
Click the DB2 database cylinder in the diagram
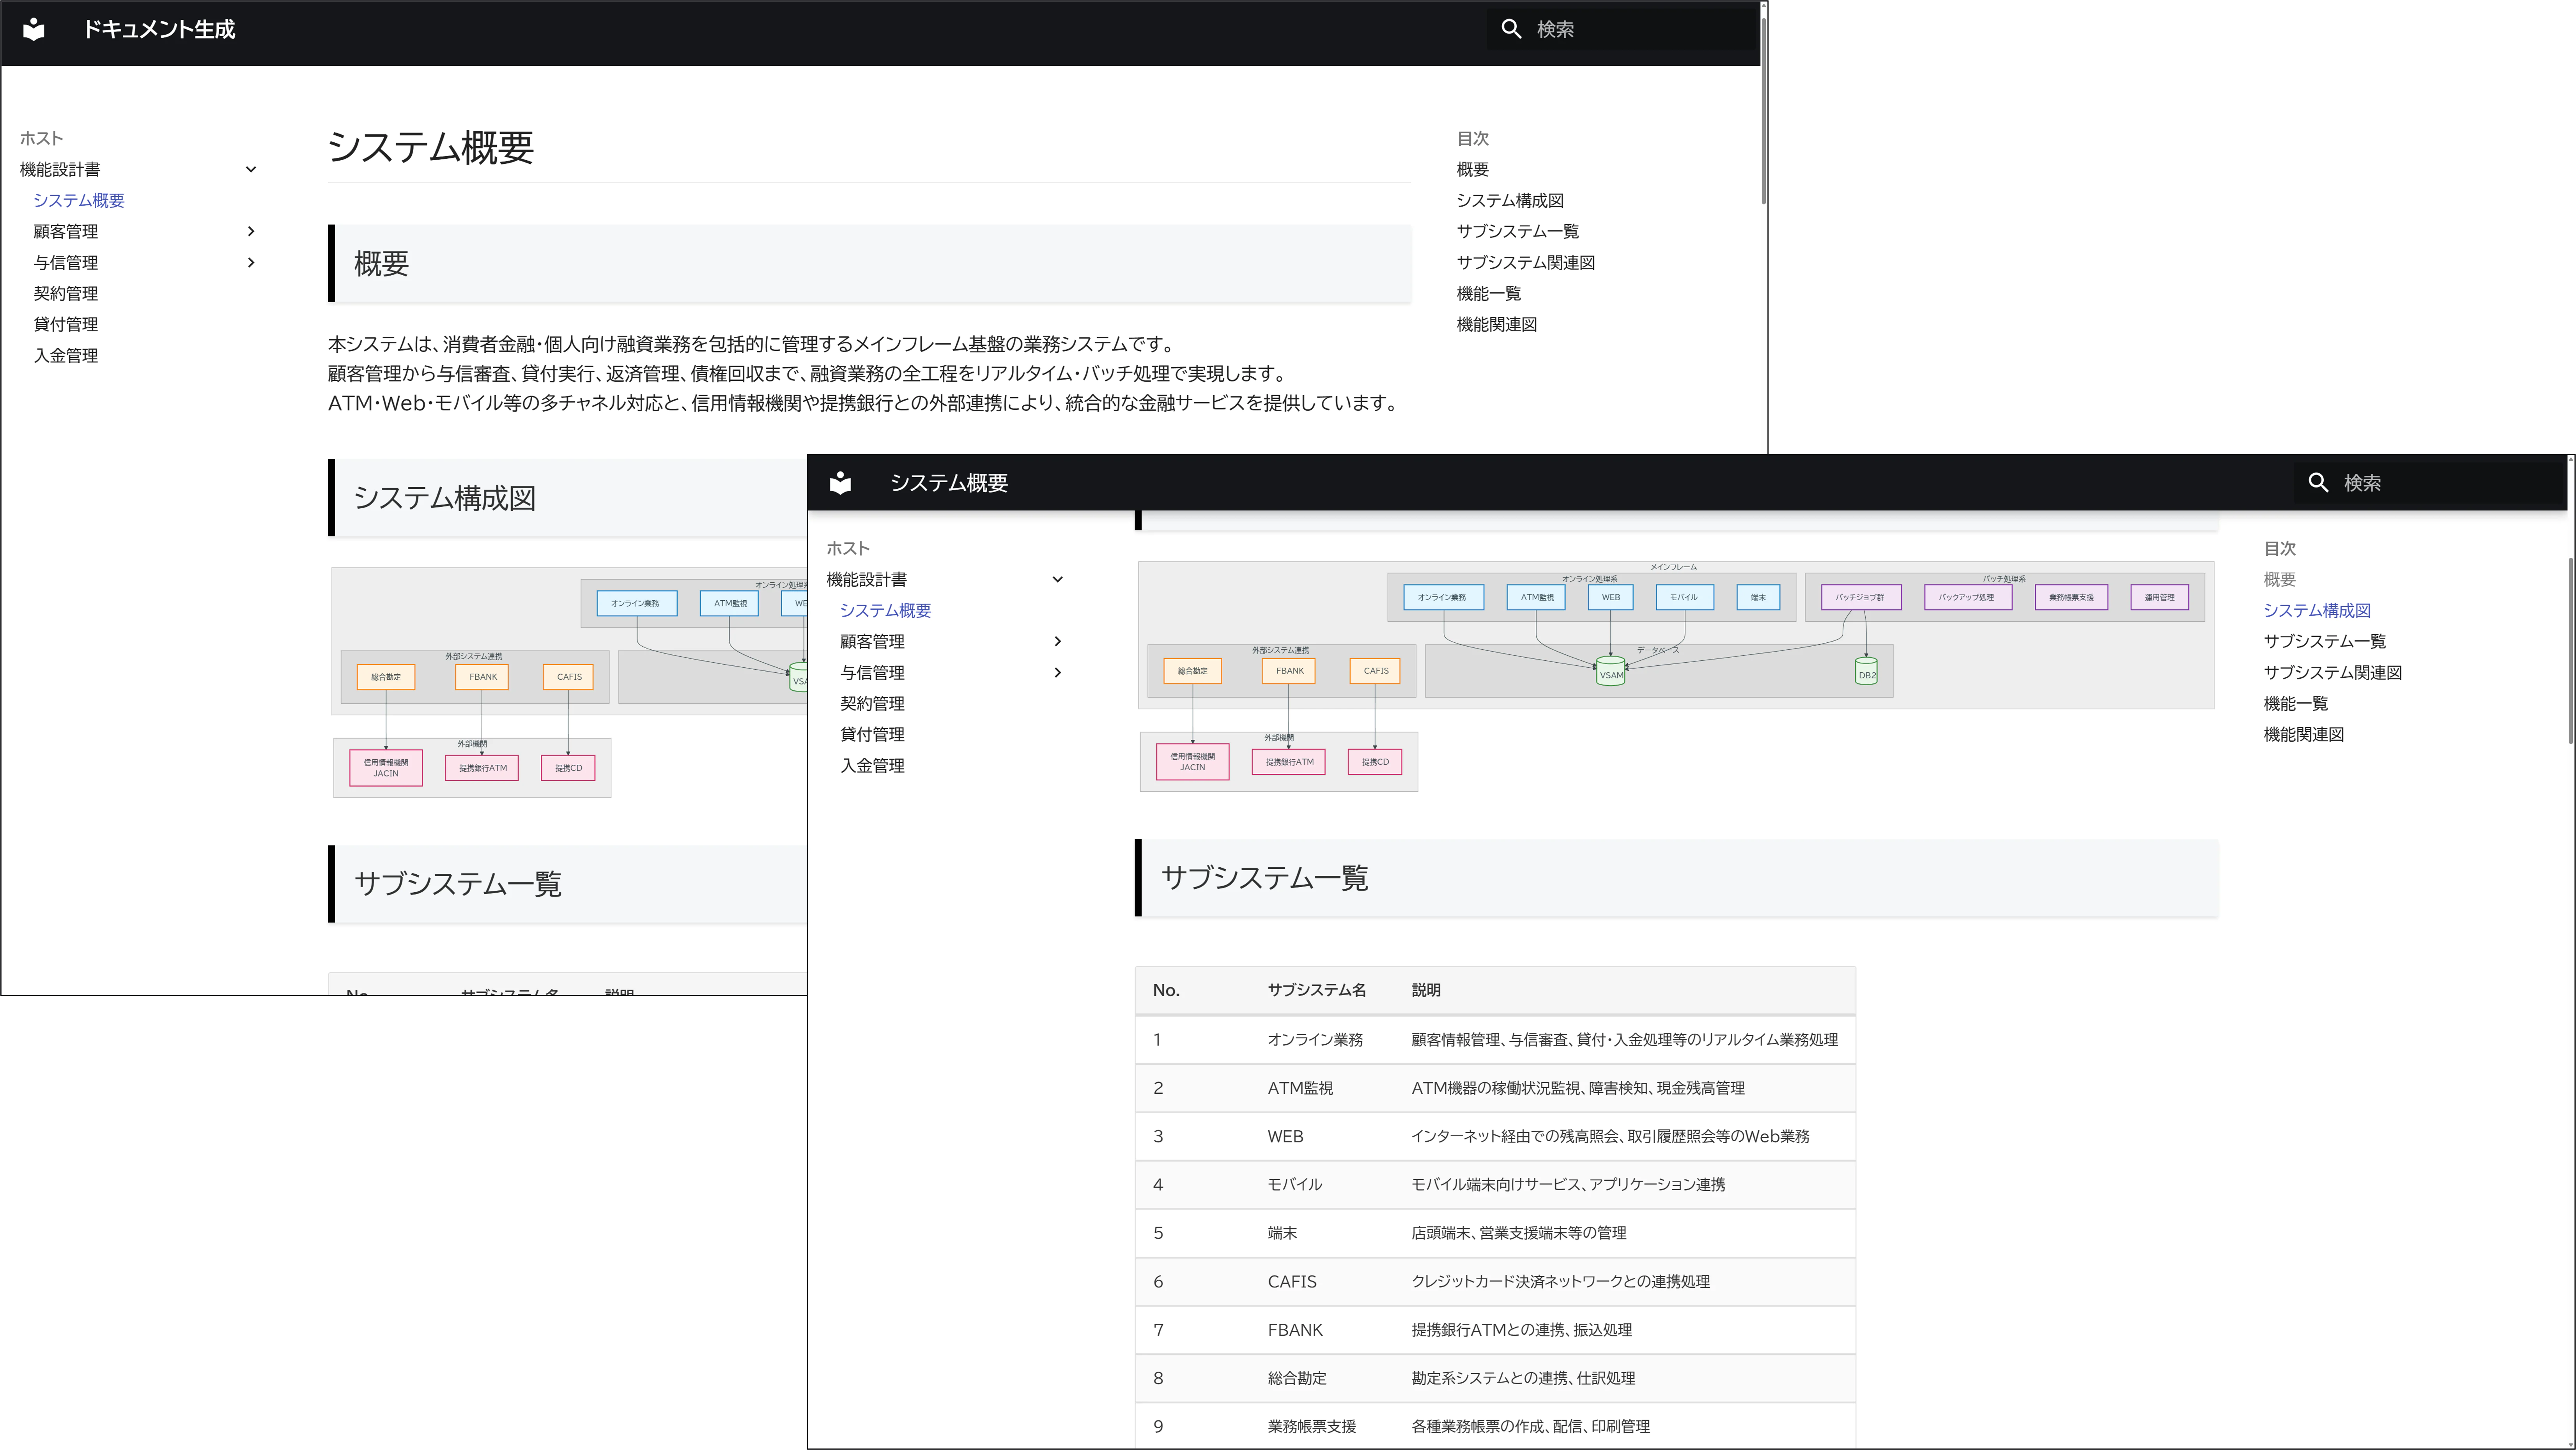tap(1866, 672)
